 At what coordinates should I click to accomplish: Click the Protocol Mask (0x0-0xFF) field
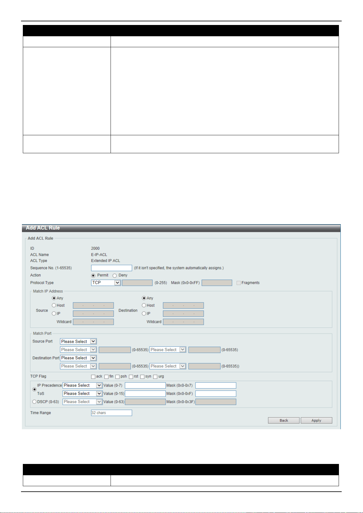coord(217,283)
